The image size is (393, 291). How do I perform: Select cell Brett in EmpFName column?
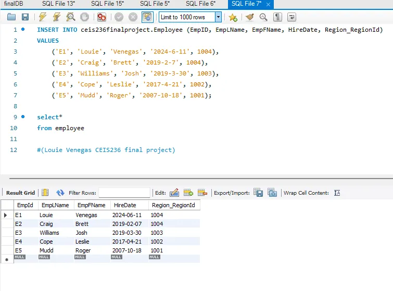click(92, 224)
